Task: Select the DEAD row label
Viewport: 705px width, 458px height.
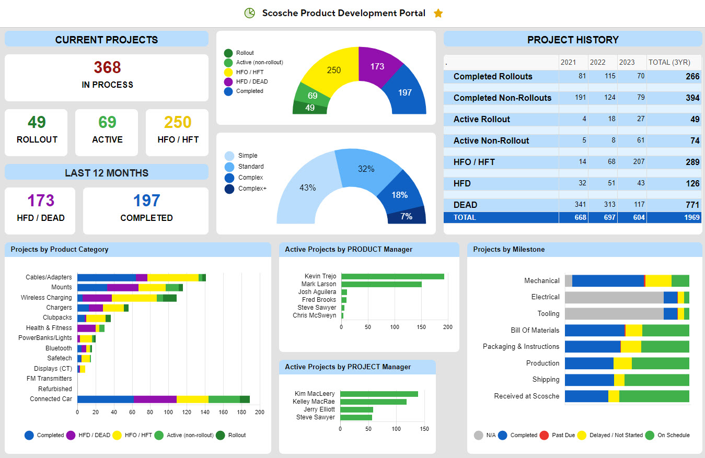Action: point(465,205)
